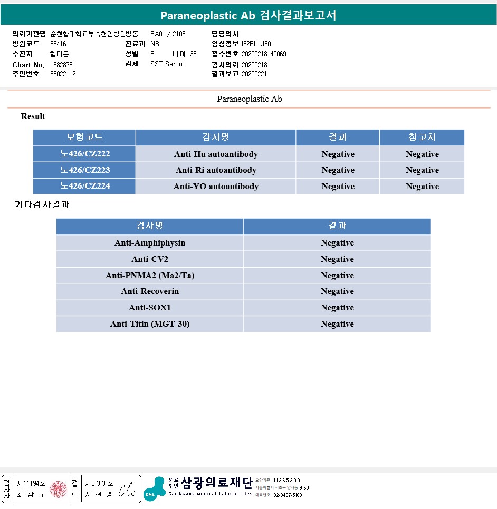Click the 참고치 column header

coord(422,137)
